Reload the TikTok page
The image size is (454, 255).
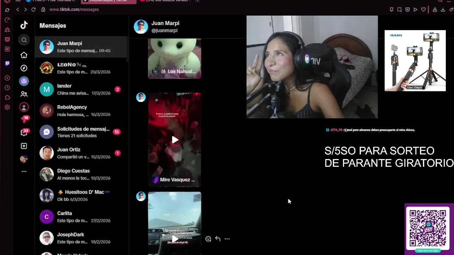point(33,10)
